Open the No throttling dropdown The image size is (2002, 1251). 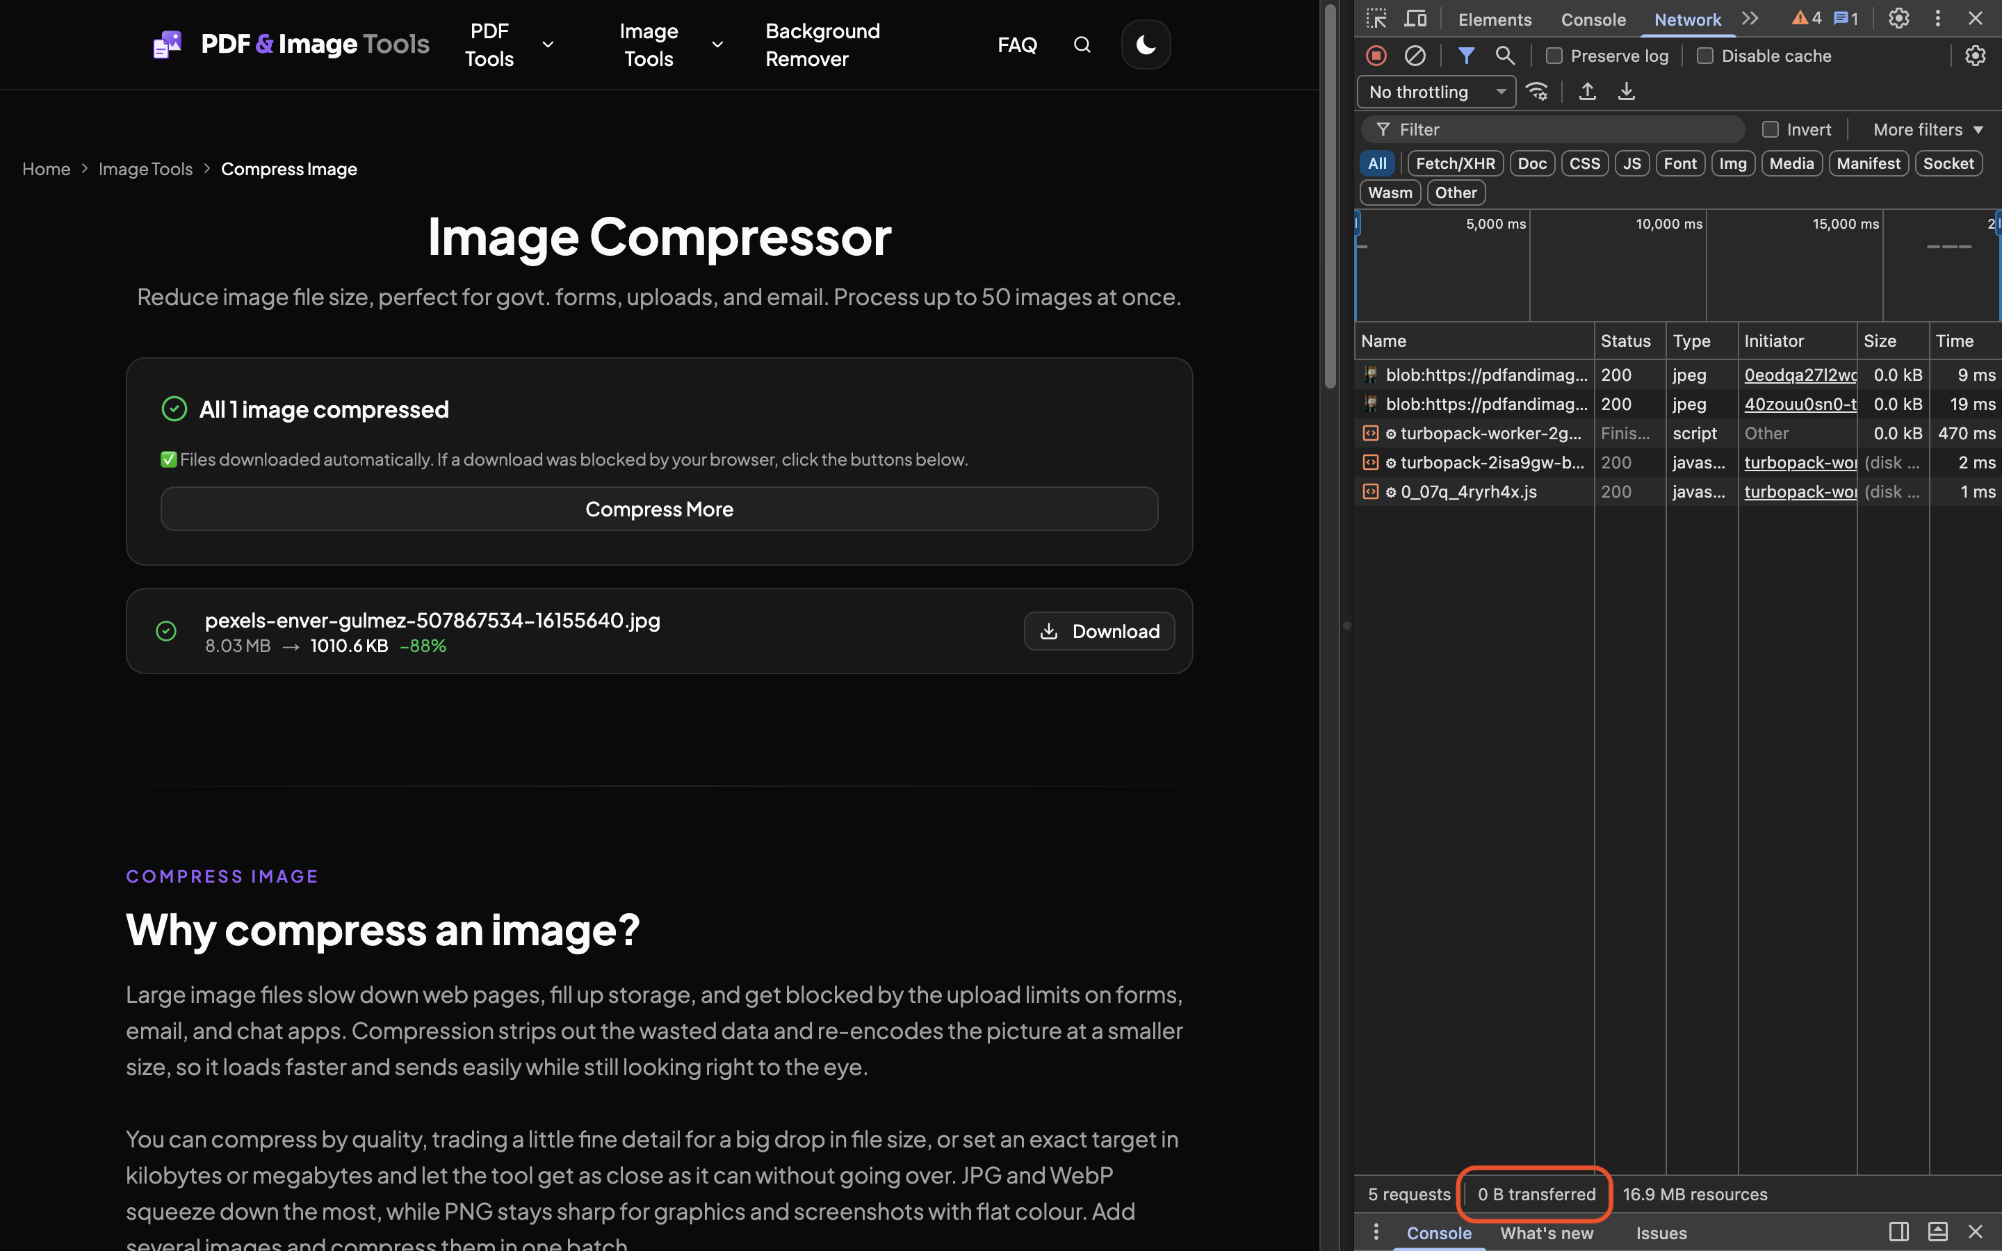click(1436, 92)
